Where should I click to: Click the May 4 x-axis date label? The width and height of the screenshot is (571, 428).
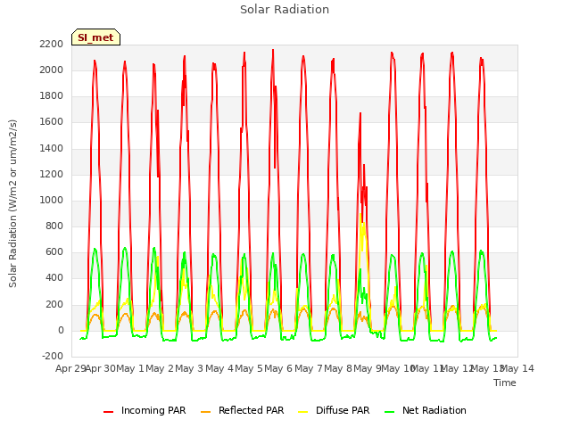click(219, 368)
